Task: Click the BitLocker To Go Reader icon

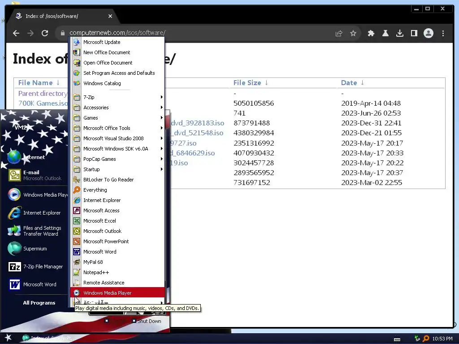Action: 76,180
